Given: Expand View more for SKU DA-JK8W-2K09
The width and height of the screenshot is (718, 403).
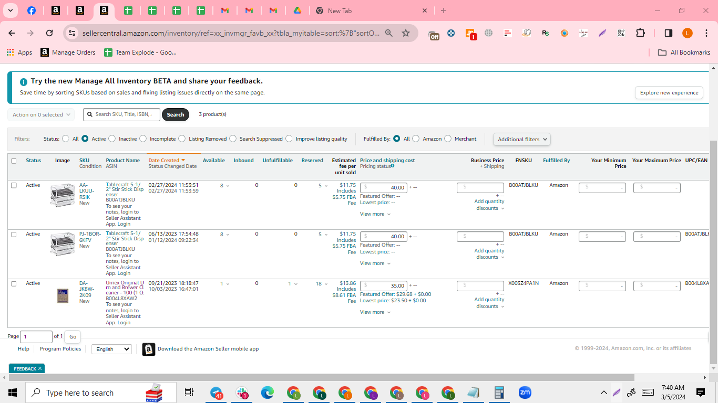Looking at the screenshot, I should 375,312.
